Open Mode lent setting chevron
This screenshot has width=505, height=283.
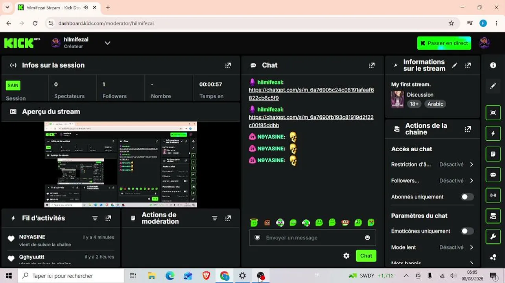(471, 248)
